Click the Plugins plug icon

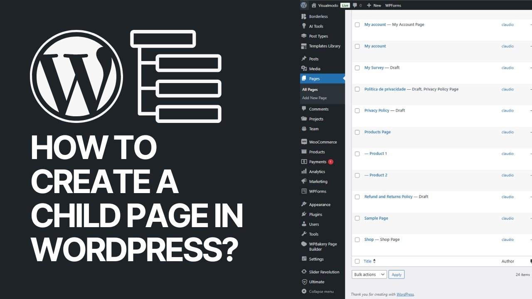(x=304, y=214)
